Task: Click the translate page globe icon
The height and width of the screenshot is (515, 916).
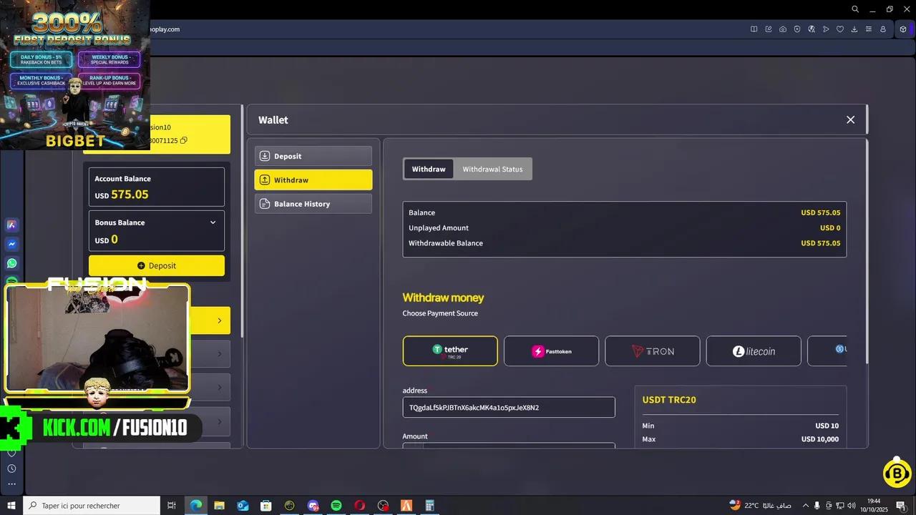Action: pos(812,29)
